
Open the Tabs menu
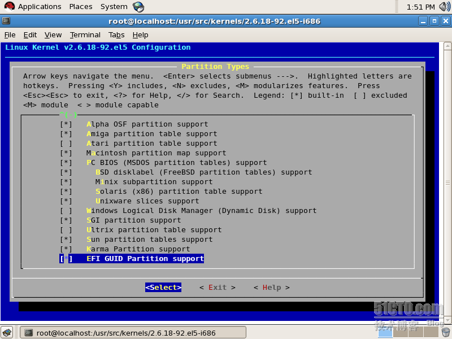pos(116,34)
